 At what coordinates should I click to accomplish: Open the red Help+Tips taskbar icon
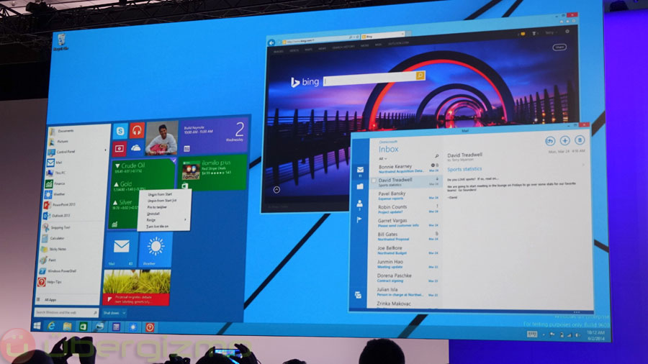(150, 327)
